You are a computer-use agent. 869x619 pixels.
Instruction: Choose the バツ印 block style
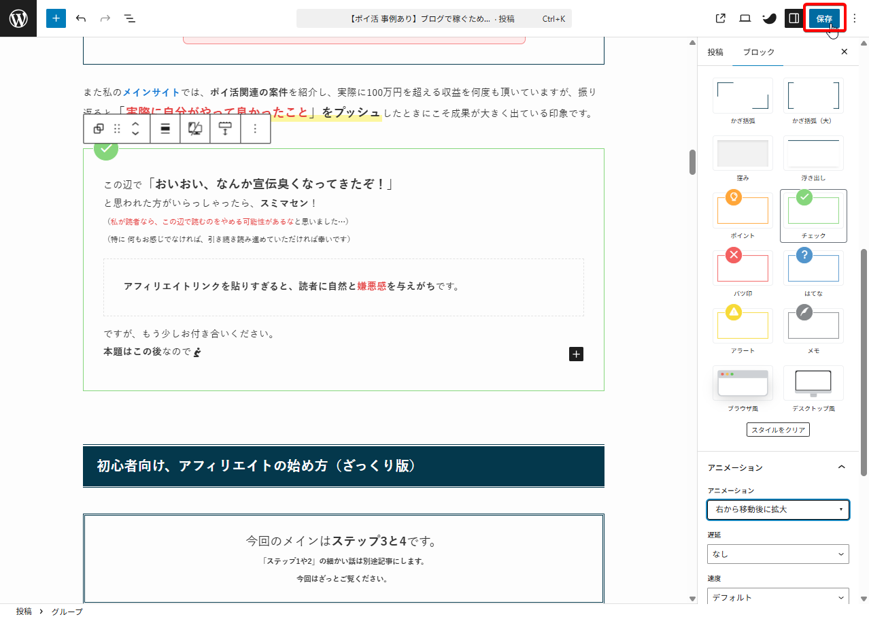pos(743,273)
